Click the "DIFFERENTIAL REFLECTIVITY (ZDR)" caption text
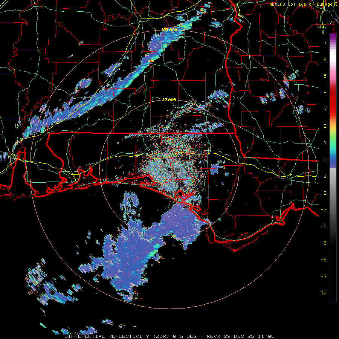Screen dimensions: 339x339 (118, 336)
